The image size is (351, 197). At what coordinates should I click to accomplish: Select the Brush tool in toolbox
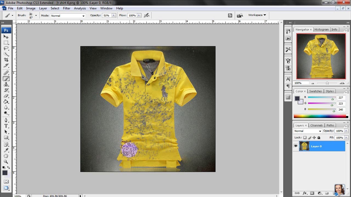click(6, 79)
